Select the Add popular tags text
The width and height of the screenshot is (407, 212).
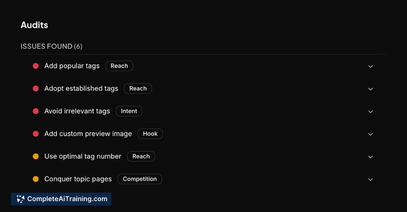(x=72, y=66)
